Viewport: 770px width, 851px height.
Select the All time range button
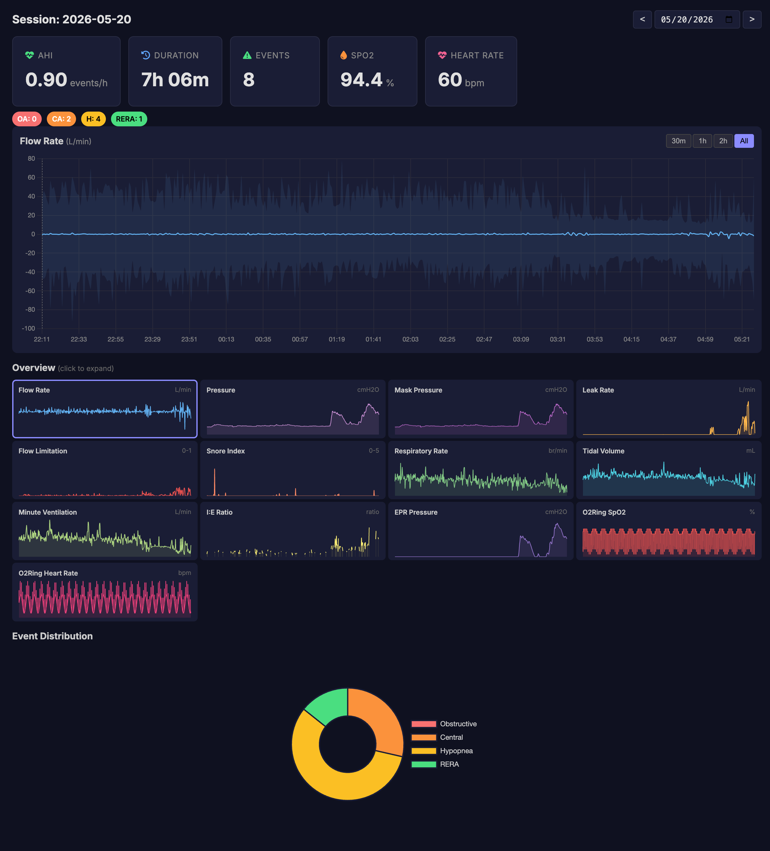pyautogui.click(x=744, y=141)
